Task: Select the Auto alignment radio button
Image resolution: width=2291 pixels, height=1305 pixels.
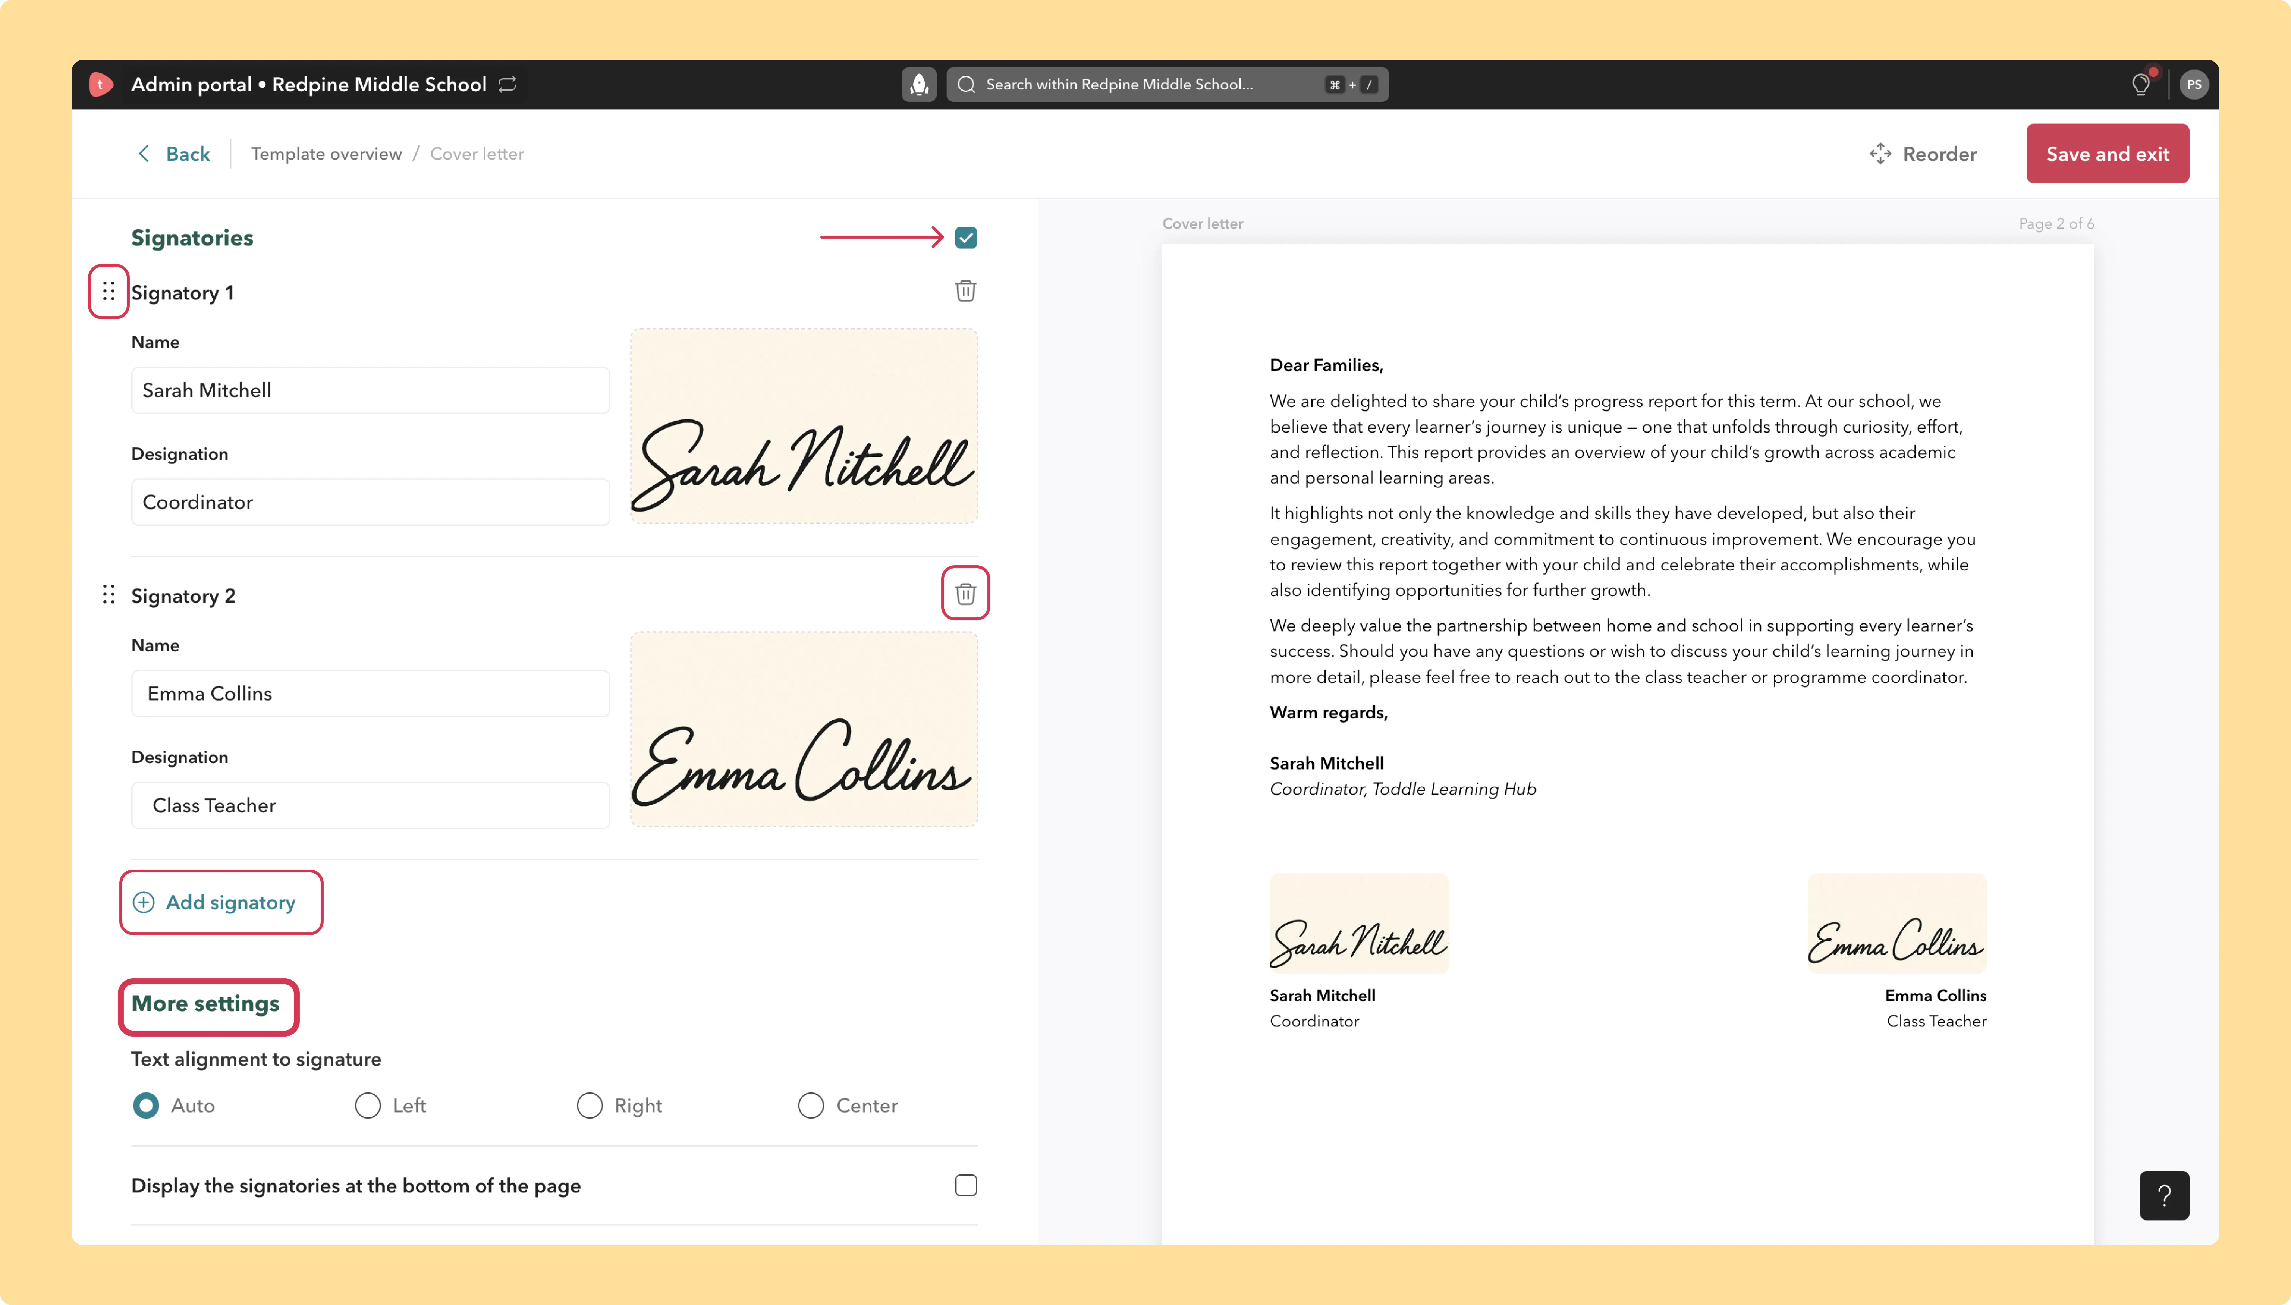Action: 146,1106
